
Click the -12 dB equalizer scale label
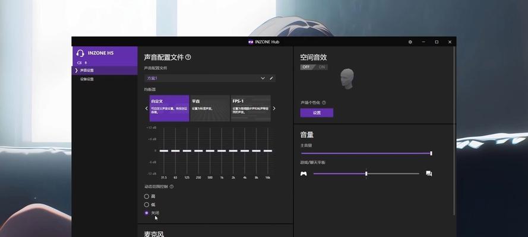(x=151, y=174)
